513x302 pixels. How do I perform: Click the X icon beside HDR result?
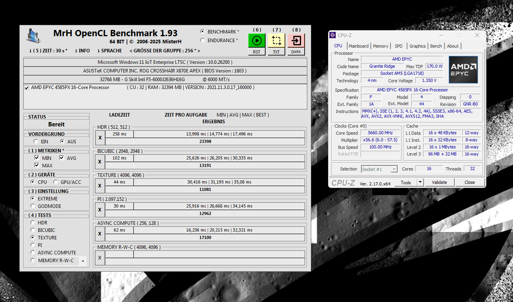[100, 138]
